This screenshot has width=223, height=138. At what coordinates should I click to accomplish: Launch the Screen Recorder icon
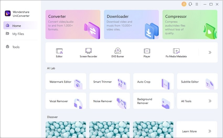tap(88, 51)
